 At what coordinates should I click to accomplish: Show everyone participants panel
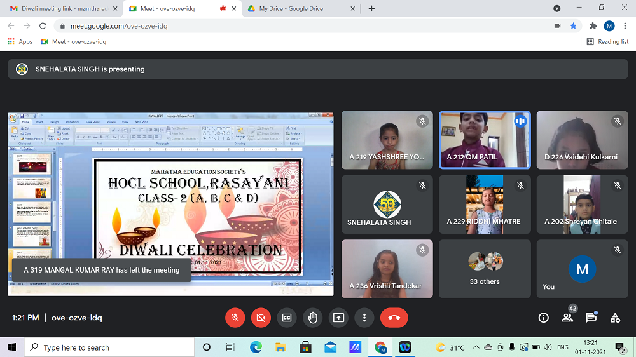point(567,318)
